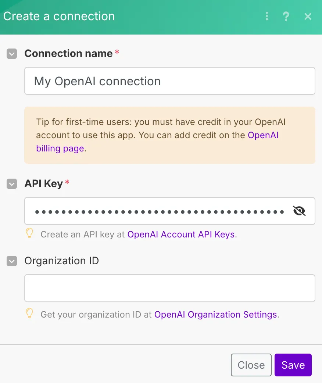The height and width of the screenshot is (383, 322).
Task: Save the connection
Action: pos(293,365)
